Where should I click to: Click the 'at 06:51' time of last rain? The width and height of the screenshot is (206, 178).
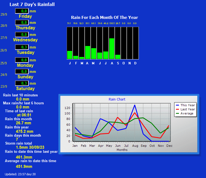tap(24, 115)
